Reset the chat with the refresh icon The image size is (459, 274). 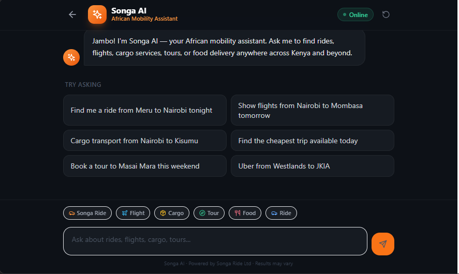click(x=386, y=14)
